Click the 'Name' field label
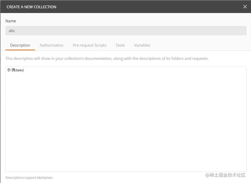The width and height of the screenshot is (251, 183). point(11,21)
